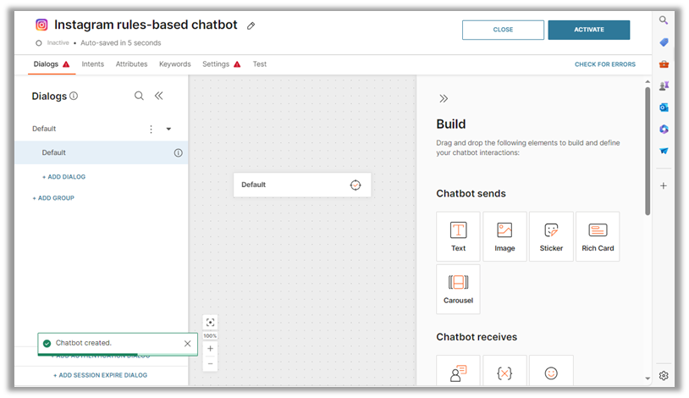The height and width of the screenshot is (398, 689).
Task: Click the Chatbot sends heading
Action: click(471, 194)
